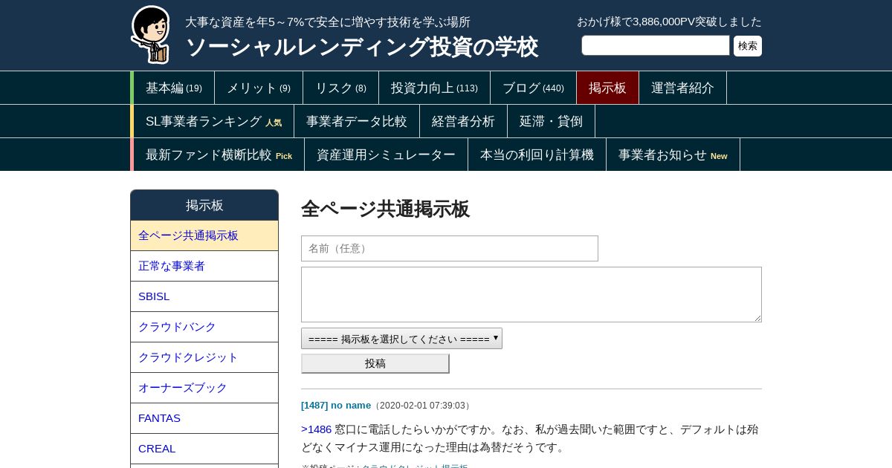Click the 掲示板 sidebar header

click(204, 205)
